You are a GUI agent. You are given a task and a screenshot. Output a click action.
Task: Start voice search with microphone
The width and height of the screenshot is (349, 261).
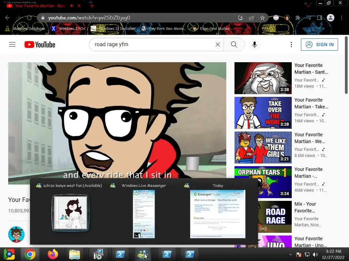pos(254,45)
